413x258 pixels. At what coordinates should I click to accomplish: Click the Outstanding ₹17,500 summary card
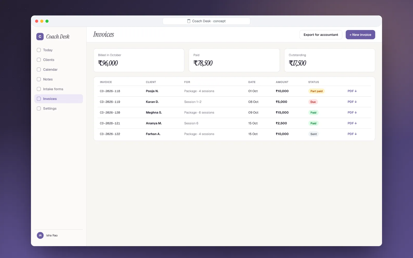pyautogui.click(x=330, y=60)
